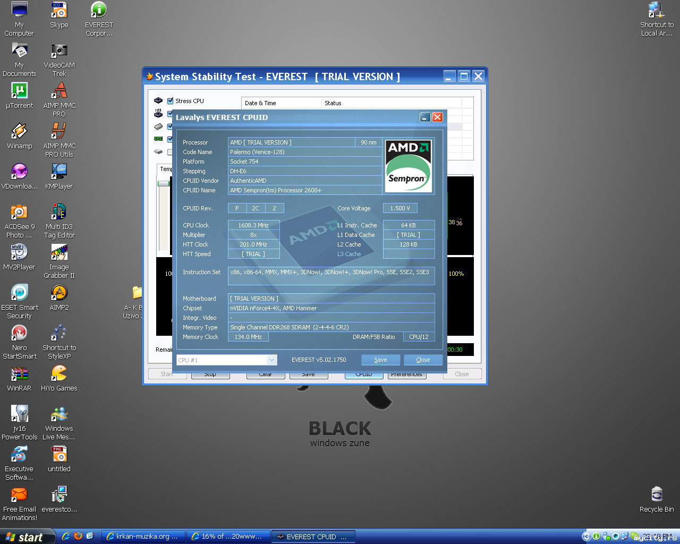Open KMPlayer from the desktop

pyautogui.click(x=59, y=176)
